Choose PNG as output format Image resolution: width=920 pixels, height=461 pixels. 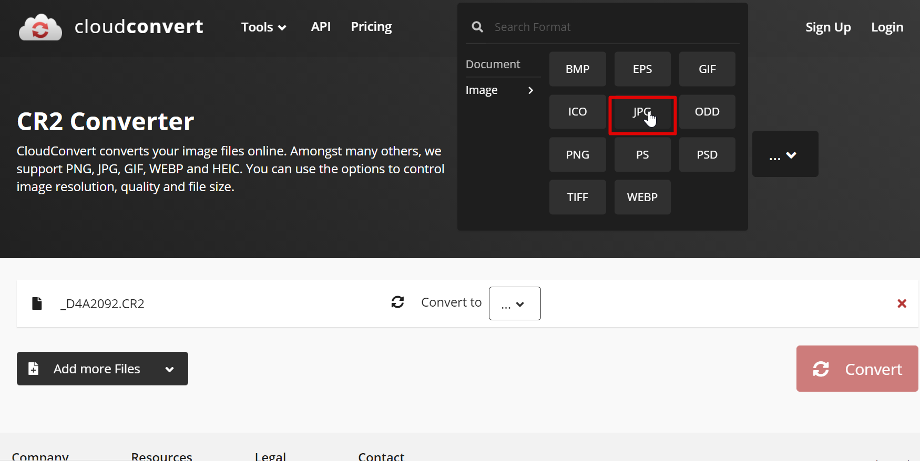tap(577, 154)
